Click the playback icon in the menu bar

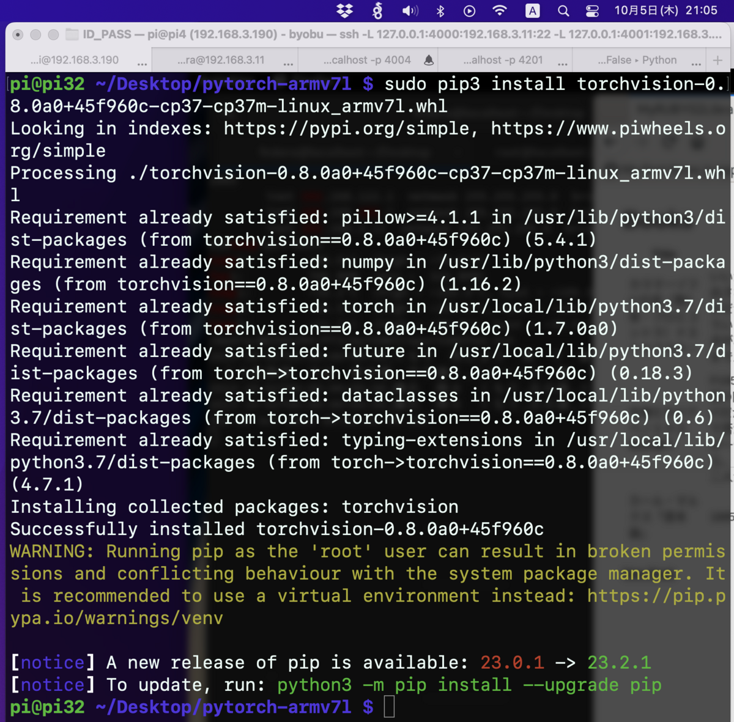coord(469,10)
